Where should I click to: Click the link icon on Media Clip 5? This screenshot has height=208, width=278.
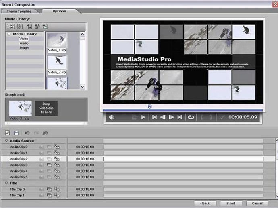[57, 177]
